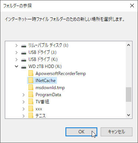The width and height of the screenshot is (138, 143).
Task: Click the scrollbar up arrow
Action: pos(128,45)
